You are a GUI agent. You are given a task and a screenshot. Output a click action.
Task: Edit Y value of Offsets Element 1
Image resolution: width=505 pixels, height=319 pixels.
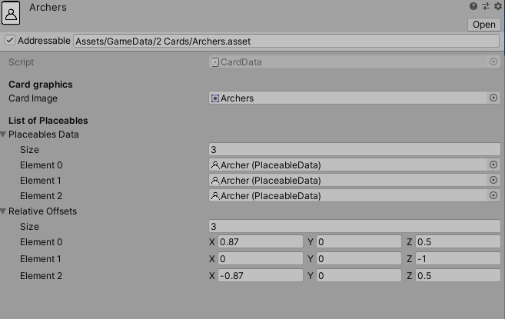[359, 258]
